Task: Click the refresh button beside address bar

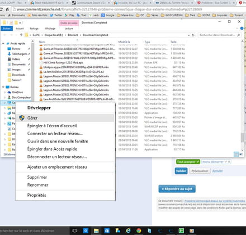Action: coord(193,35)
